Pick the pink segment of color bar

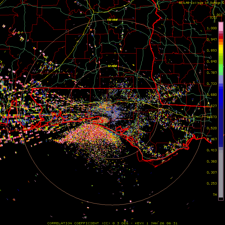pos(221,26)
